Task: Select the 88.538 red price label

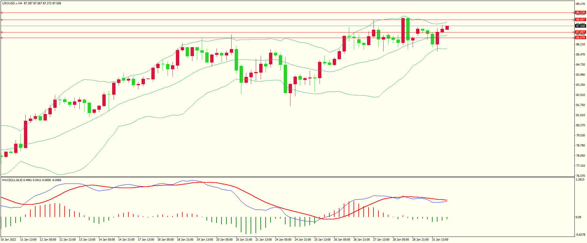Action: click(581, 13)
